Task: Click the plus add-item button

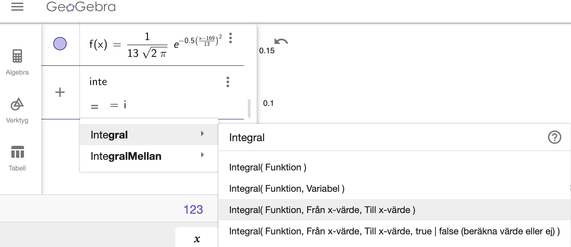Action: [x=60, y=92]
